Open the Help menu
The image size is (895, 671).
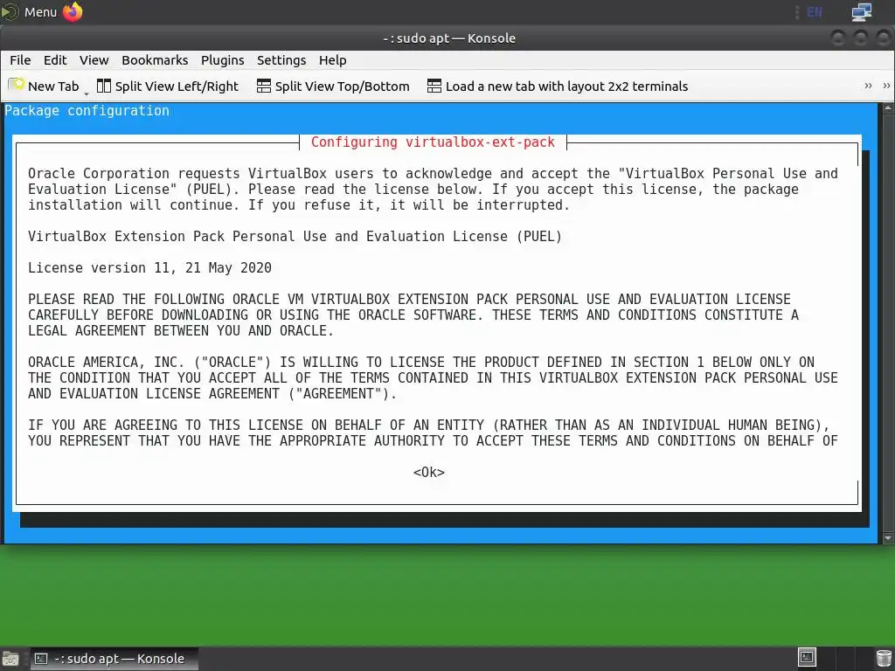(x=333, y=60)
